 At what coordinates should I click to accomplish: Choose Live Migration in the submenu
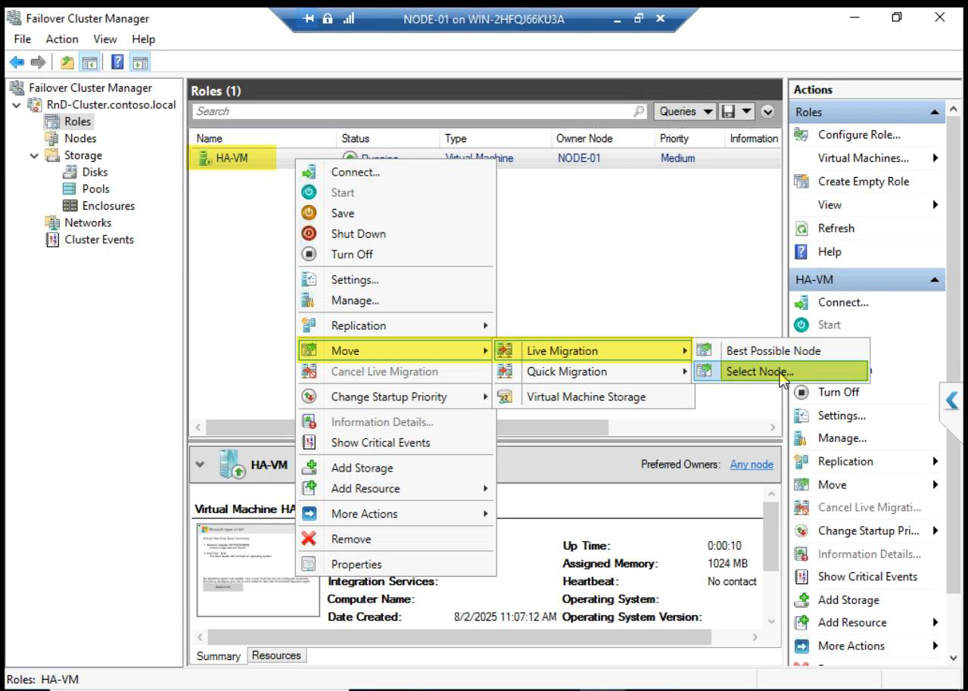point(592,350)
